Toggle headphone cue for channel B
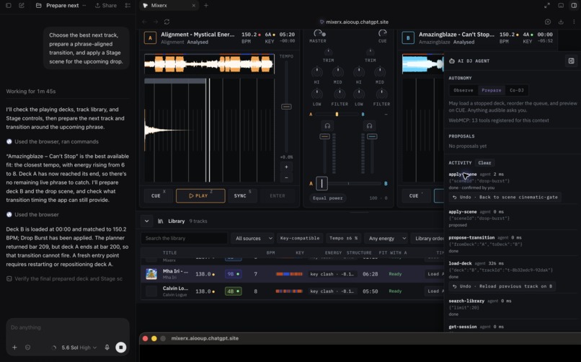Viewport: 581px width, 362px height. pos(369,126)
